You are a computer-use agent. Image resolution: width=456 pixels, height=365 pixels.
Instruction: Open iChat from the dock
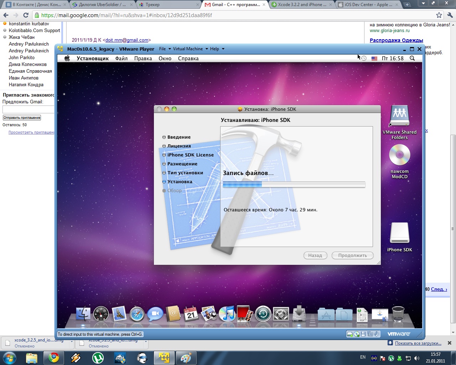pos(155,314)
